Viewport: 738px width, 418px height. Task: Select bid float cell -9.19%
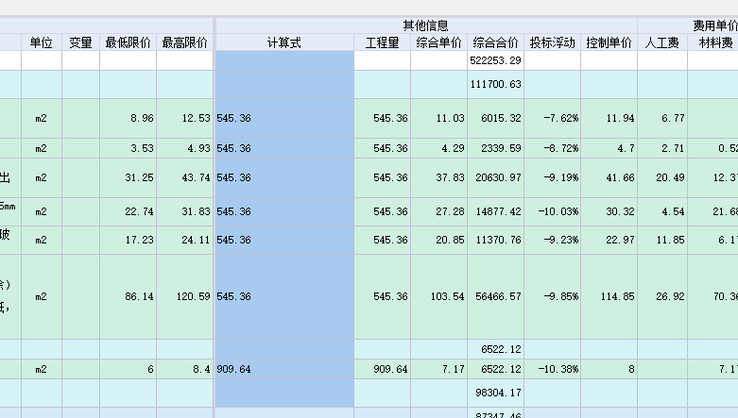553,177
